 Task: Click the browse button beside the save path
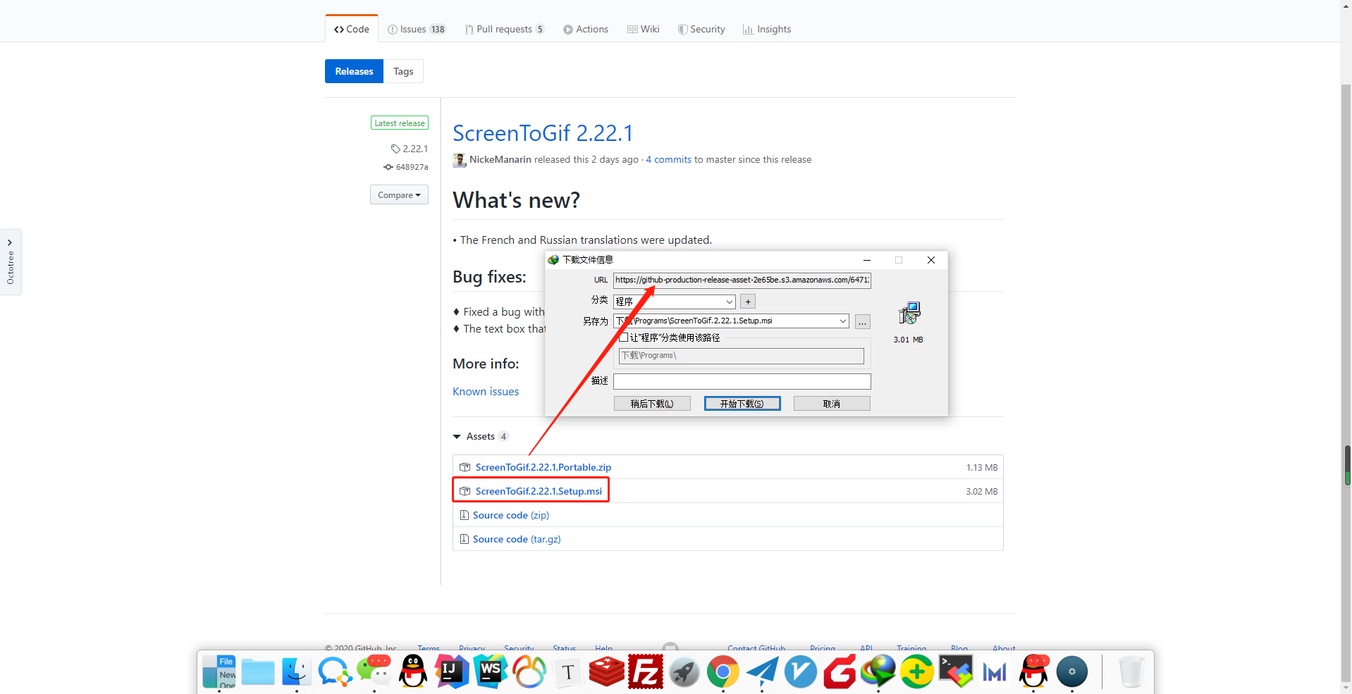(x=863, y=321)
